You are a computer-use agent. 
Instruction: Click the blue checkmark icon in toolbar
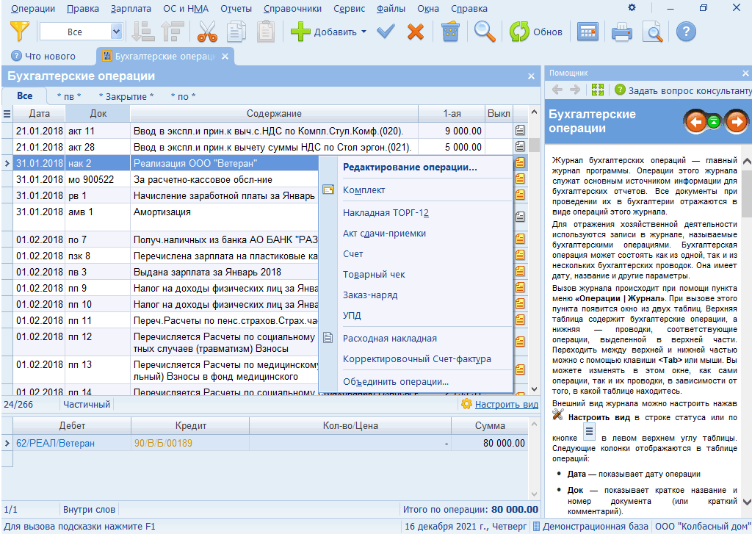386,32
